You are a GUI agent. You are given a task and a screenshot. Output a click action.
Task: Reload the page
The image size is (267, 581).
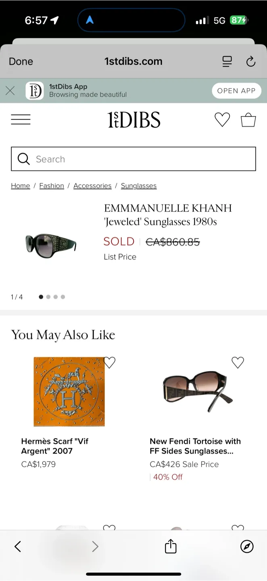pos(251,61)
